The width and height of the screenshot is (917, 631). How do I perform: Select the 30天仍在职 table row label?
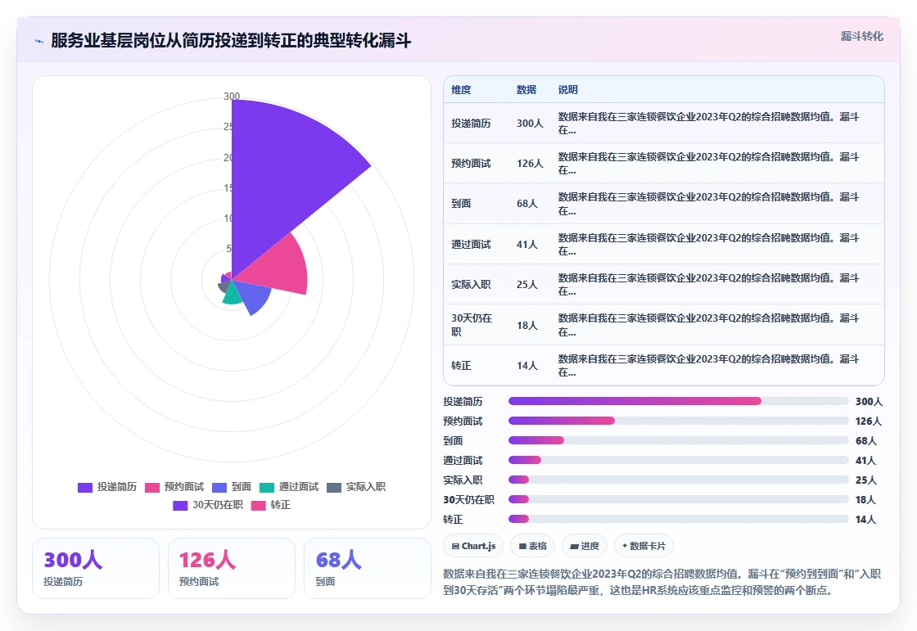pyautogui.click(x=472, y=325)
